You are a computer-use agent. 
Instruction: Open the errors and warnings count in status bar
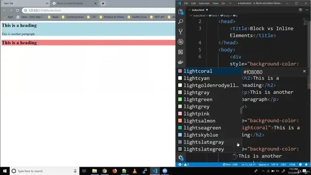pyautogui.click(x=184, y=164)
